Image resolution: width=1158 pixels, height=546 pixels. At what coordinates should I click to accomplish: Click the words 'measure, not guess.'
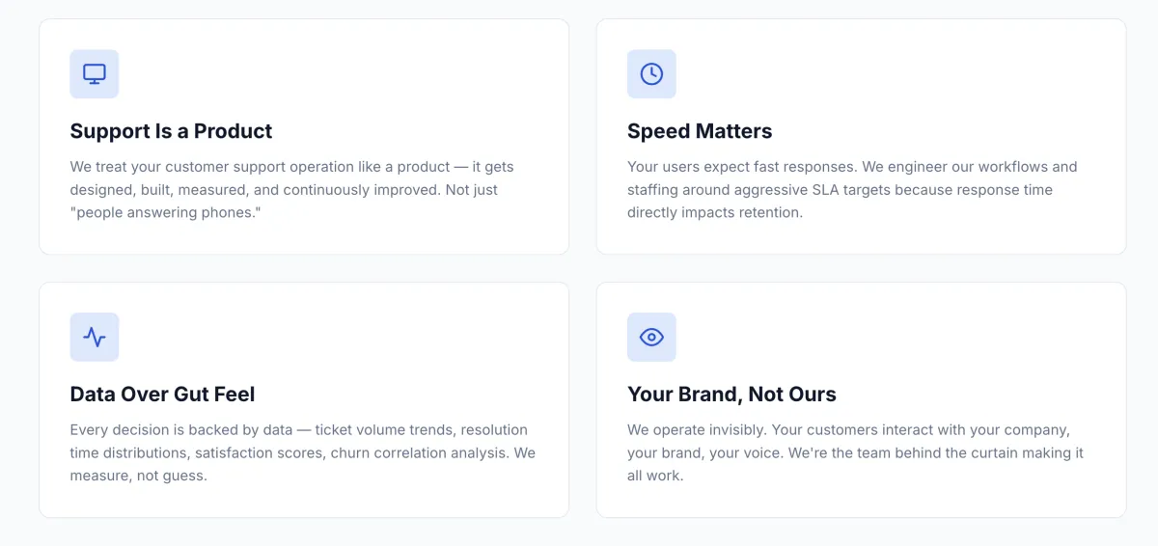pyautogui.click(x=138, y=477)
